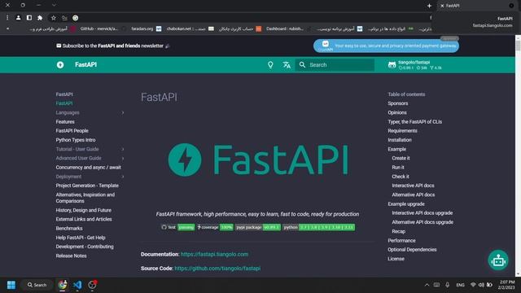
Task: Show hidden system tray icons chevron
Action: 427,285
